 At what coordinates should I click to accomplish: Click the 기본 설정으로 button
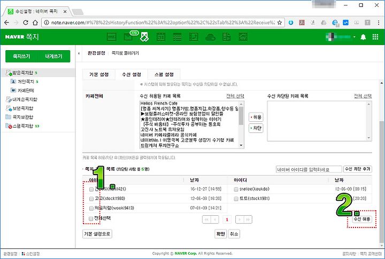(97, 234)
